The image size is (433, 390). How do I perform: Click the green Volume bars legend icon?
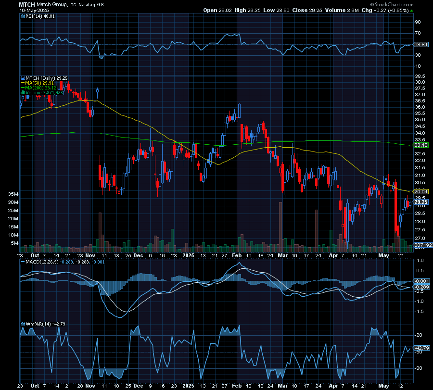(21, 92)
